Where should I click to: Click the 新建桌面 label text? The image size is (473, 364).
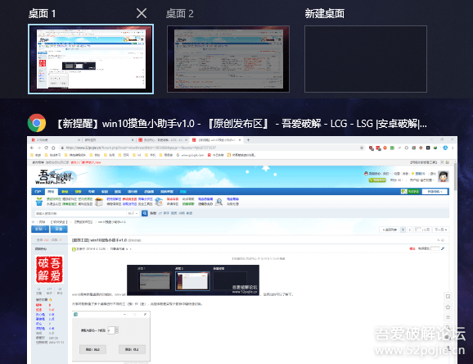pos(324,14)
